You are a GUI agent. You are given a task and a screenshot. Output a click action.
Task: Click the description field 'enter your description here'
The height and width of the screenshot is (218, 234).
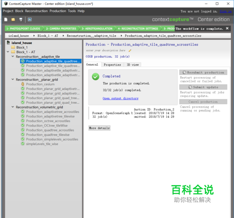106,51
